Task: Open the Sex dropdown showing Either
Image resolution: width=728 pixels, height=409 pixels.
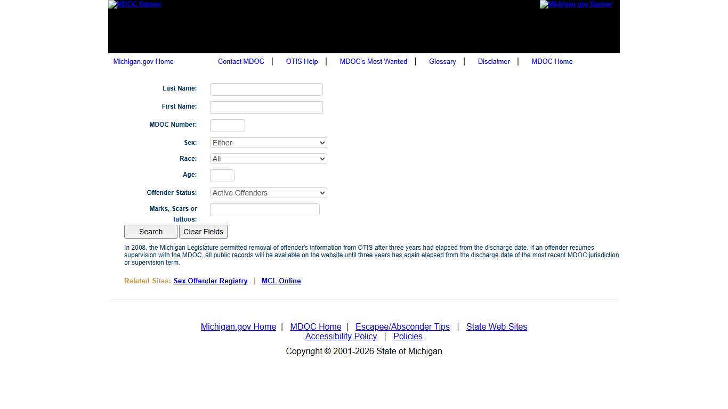Action: [268, 143]
